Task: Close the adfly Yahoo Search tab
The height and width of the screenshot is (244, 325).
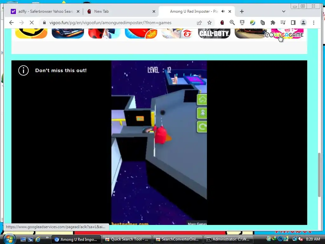Action: [78, 11]
